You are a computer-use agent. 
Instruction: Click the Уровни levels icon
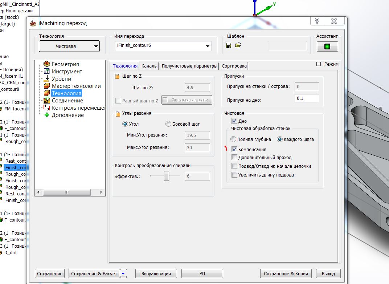(x=47, y=79)
